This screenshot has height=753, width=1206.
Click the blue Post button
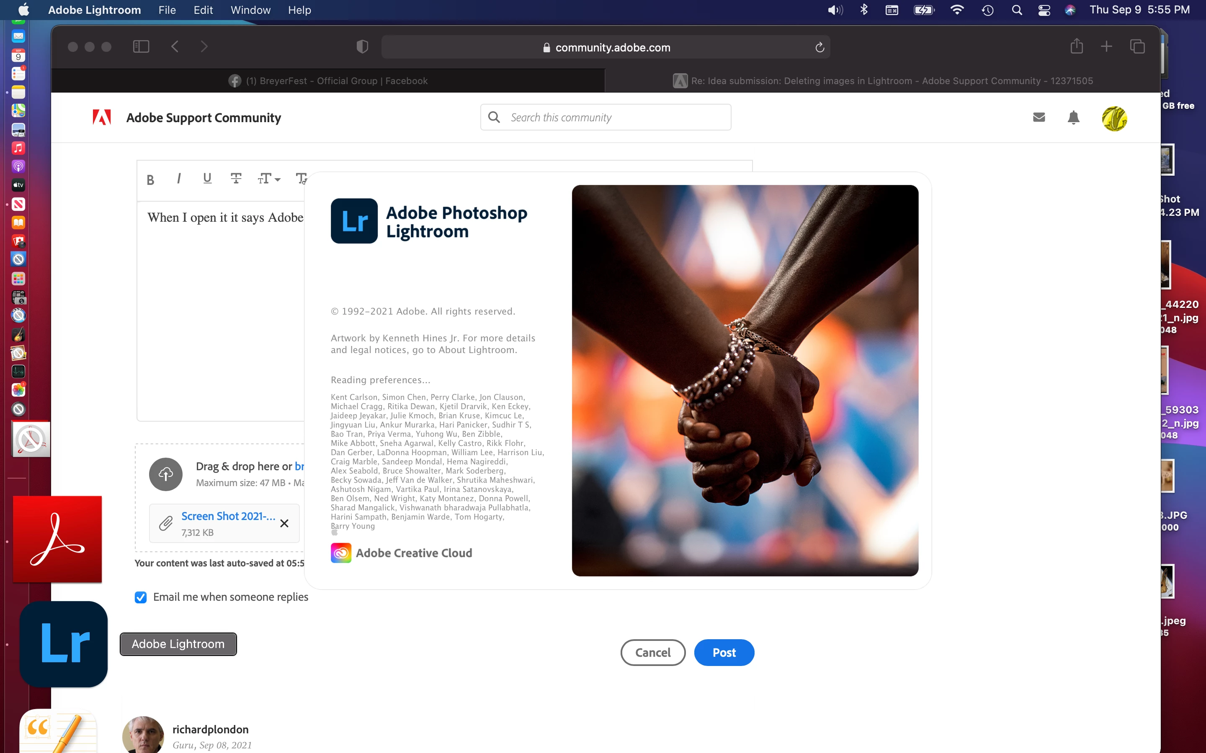click(724, 653)
